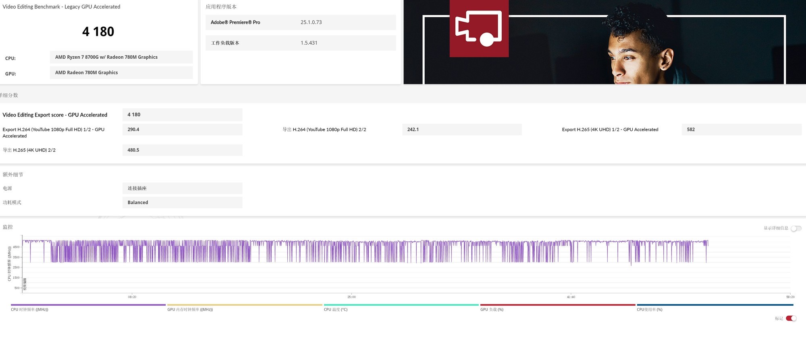Click the workload version 1.5.431 value
Image resolution: width=806 pixels, height=337 pixels.
point(309,43)
